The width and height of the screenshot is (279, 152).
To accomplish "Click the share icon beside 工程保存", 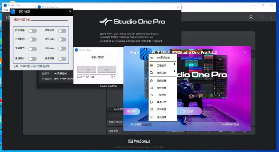I will tap(151, 95).
